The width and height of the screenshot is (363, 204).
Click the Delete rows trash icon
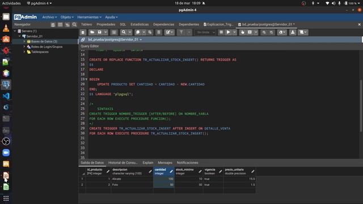pyautogui.click(x=159, y=32)
